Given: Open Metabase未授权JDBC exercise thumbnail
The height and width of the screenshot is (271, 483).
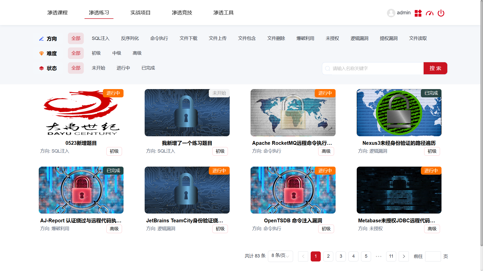Looking at the screenshot, I should [399, 190].
